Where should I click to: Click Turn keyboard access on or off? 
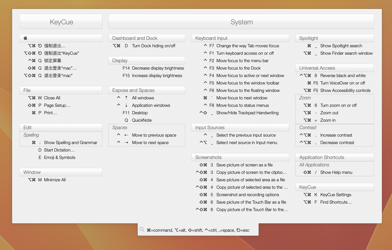[x=240, y=53]
